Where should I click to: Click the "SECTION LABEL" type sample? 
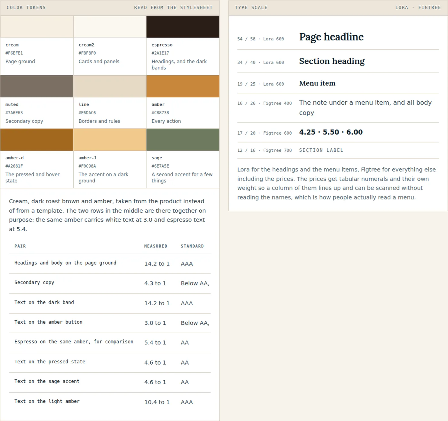321,150
